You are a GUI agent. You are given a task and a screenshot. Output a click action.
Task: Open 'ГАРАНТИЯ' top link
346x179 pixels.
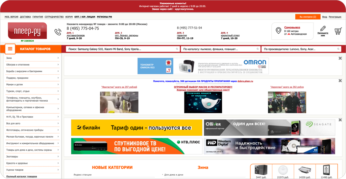pyautogui.click(x=38, y=17)
